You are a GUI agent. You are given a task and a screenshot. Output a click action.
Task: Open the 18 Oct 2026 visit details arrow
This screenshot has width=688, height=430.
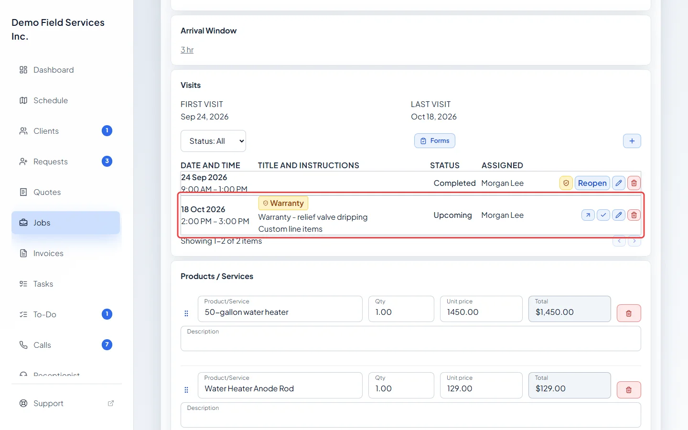coord(588,215)
